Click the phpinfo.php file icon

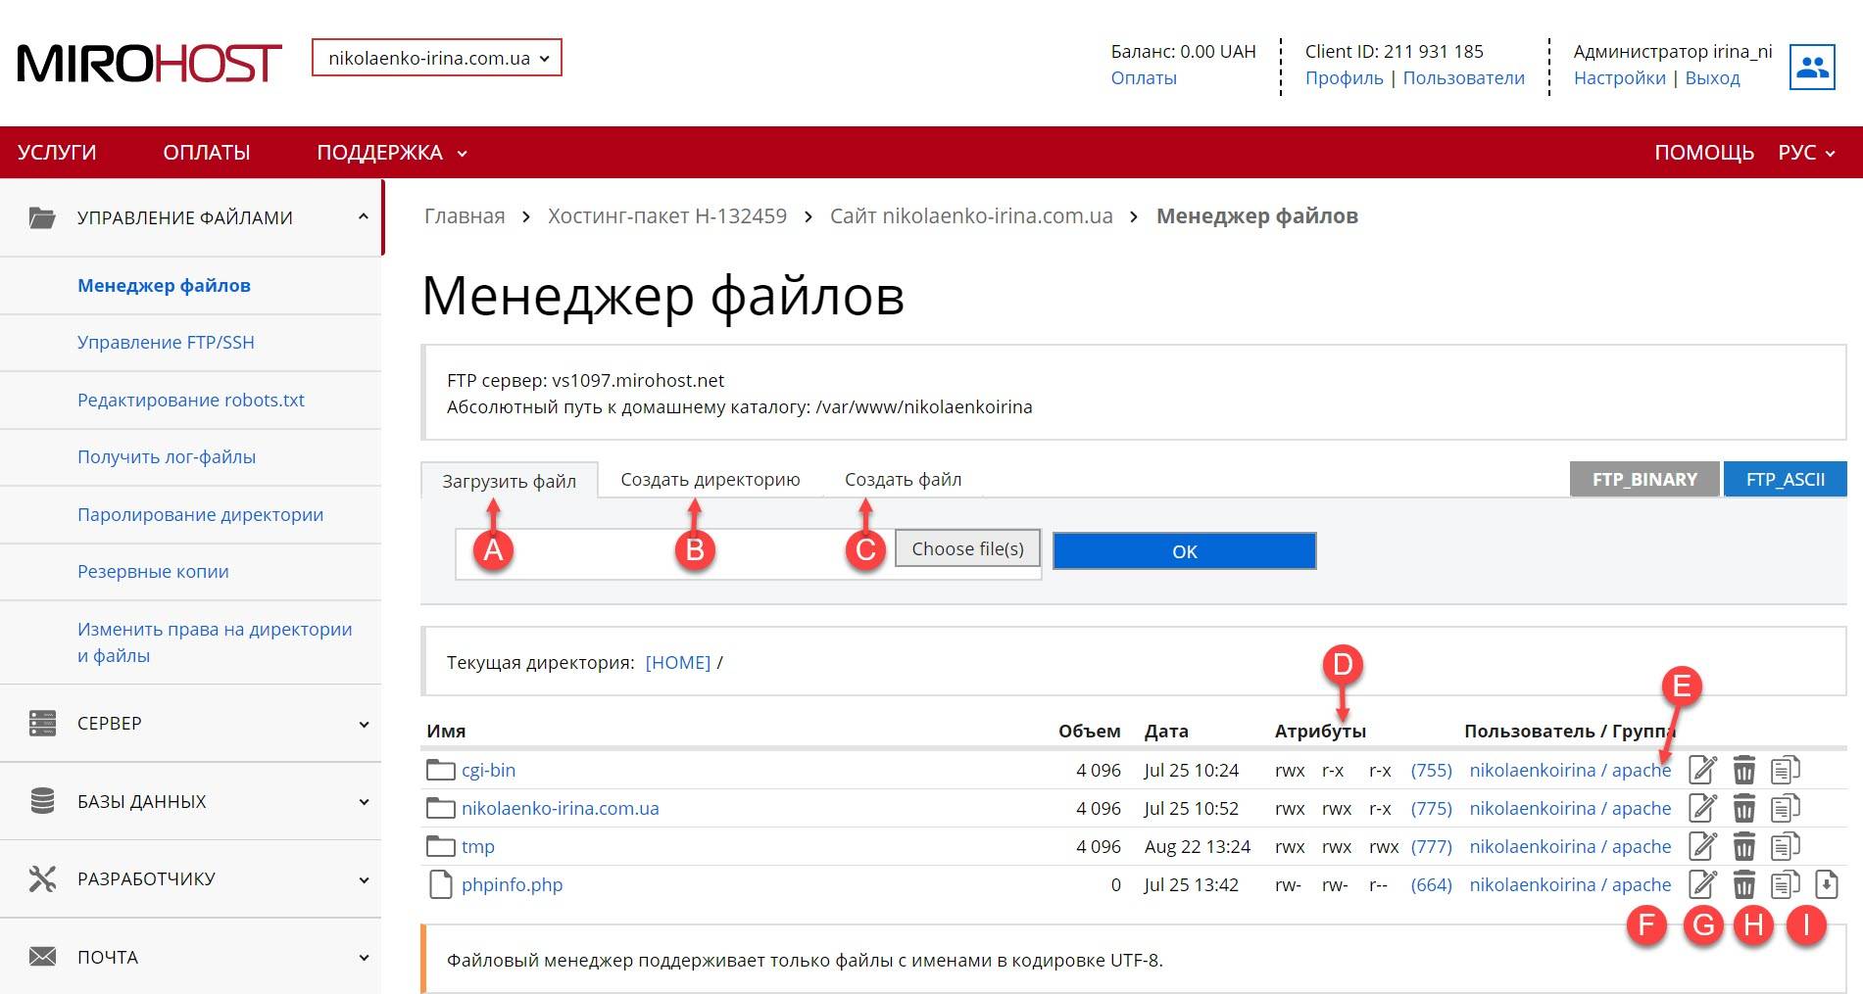click(441, 884)
